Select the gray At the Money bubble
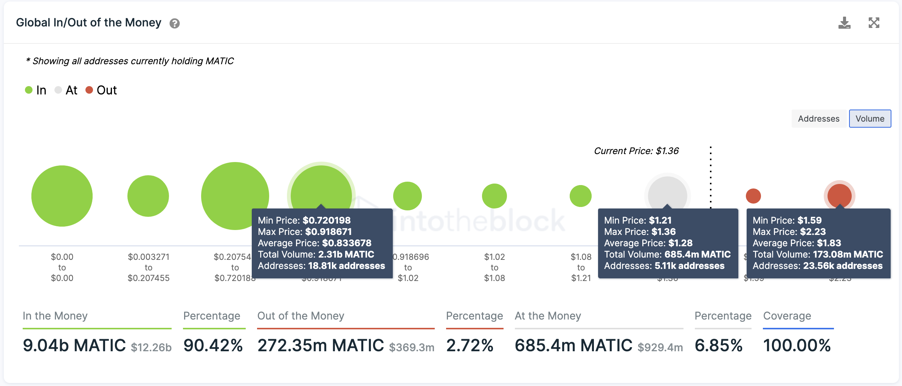 [x=668, y=192]
